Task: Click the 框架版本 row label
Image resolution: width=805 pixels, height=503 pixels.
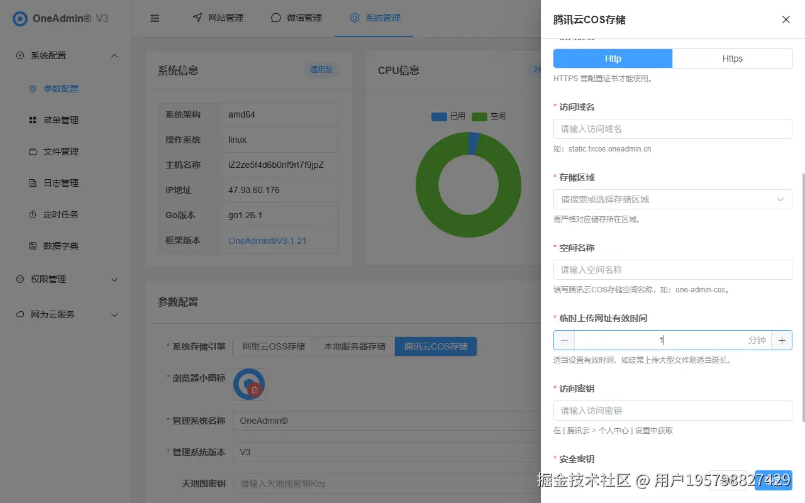Action: [183, 241]
